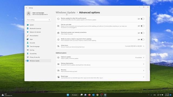The width and height of the screenshot is (173, 97).
Task: Click the 'Additional options' heading
Action: 61,53
